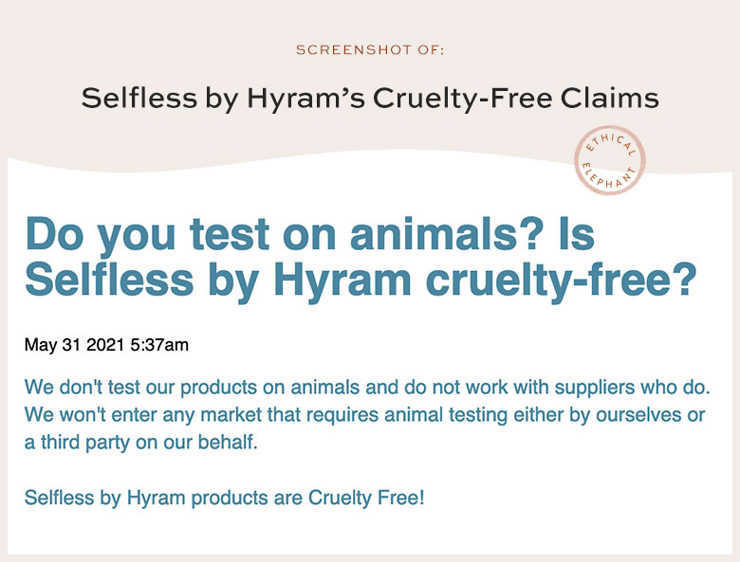Click the "SCREENSHOT OF:" label
Viewport: 740px width, 562px height.
(370, 50)
